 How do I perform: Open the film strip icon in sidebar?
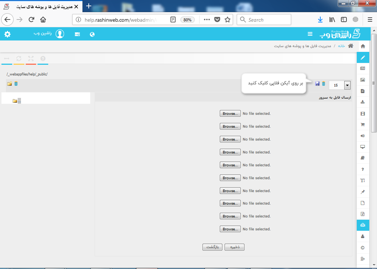pos(363,113)
